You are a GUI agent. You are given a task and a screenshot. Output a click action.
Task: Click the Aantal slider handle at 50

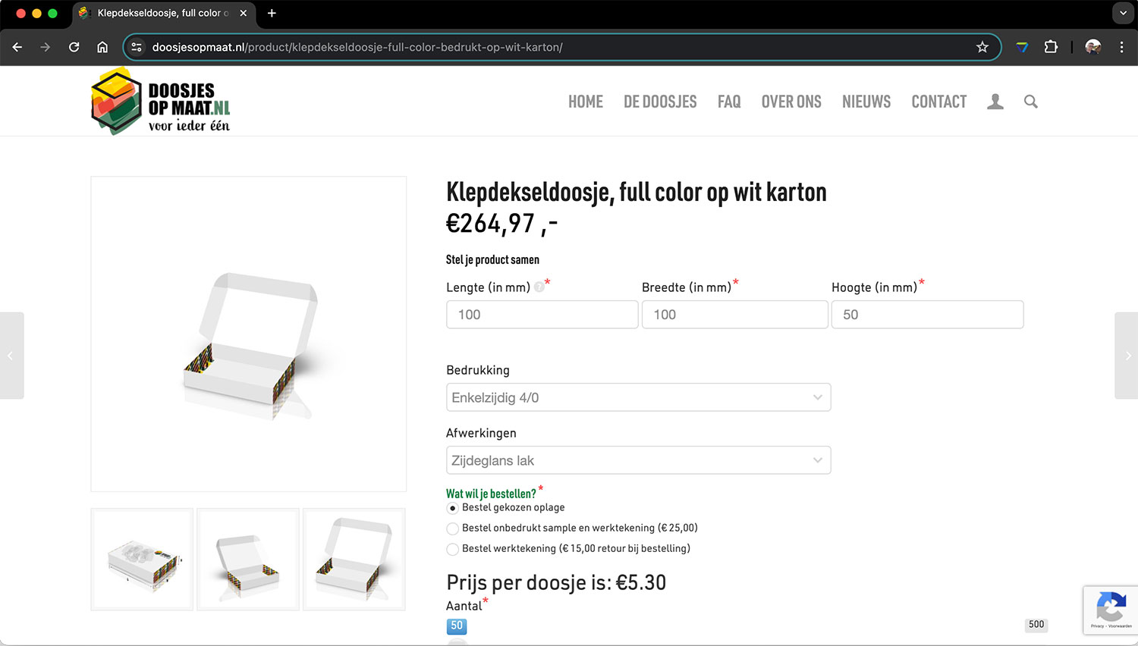point(457,641)
